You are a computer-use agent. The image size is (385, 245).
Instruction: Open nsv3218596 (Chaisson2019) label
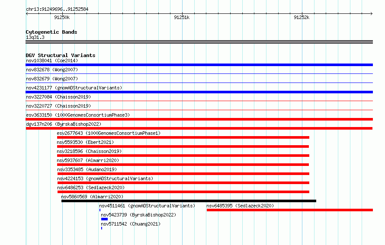(x=89, y=151)
